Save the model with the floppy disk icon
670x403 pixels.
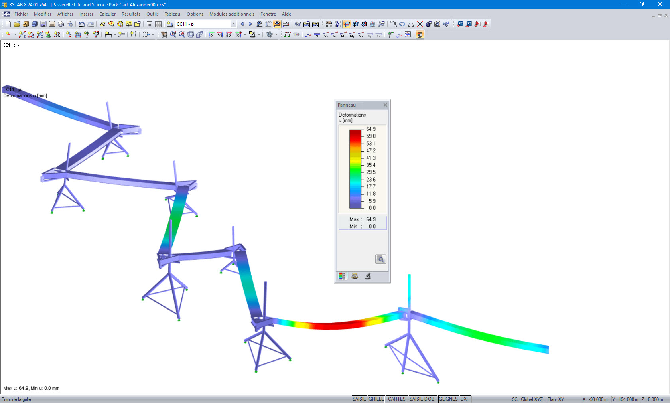point(43,24)
